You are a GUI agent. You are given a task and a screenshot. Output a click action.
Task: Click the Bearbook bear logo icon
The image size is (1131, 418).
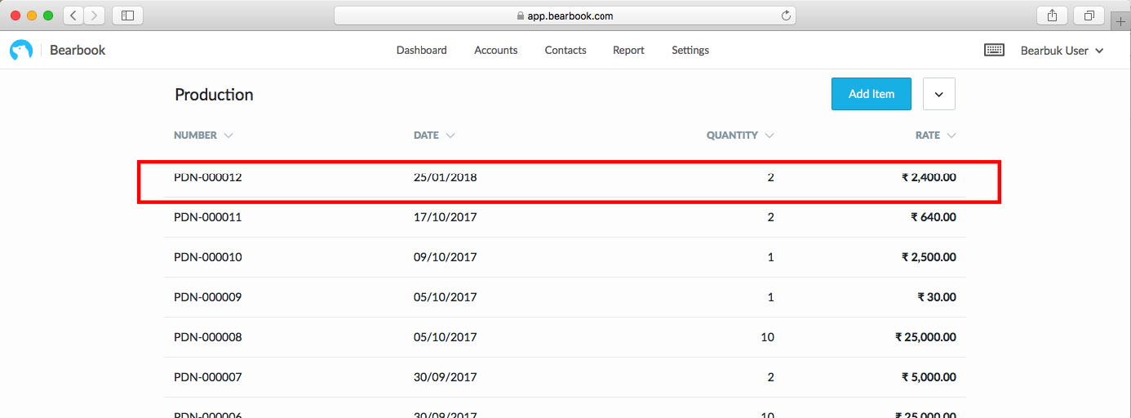tap(21, 51)
